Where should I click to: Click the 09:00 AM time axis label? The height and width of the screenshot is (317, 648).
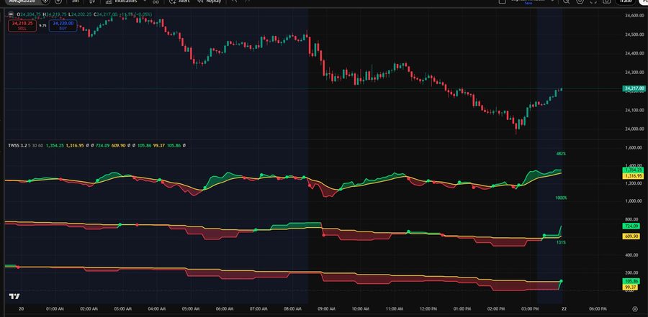click(x=326, y=309)
